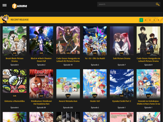Click Episode 10 under Code Geass R2

68,65
